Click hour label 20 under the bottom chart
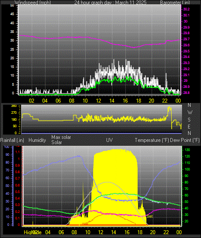 tap(153, 232)
